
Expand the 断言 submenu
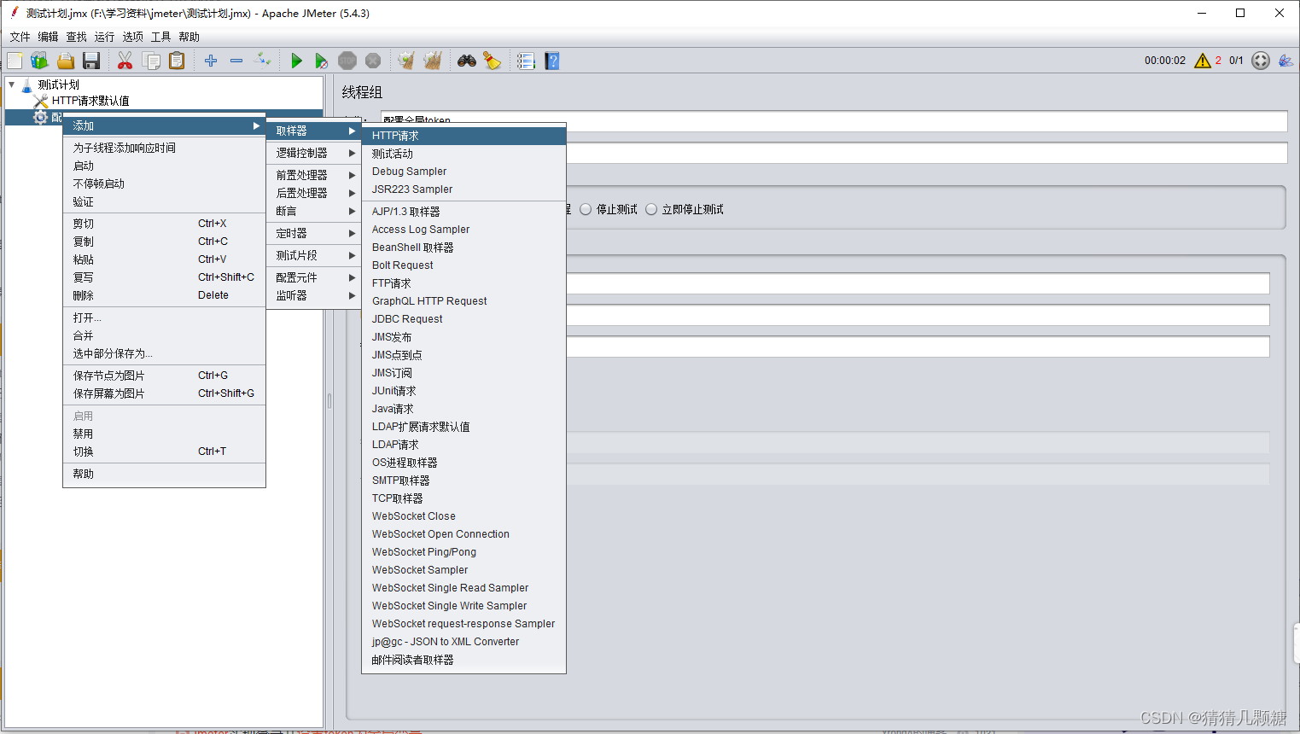pyautogui.click(x=314, y=211)
